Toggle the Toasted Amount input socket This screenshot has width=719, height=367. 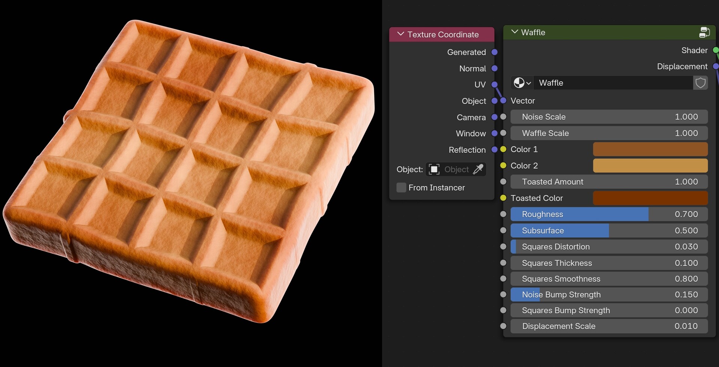(503, 182)
